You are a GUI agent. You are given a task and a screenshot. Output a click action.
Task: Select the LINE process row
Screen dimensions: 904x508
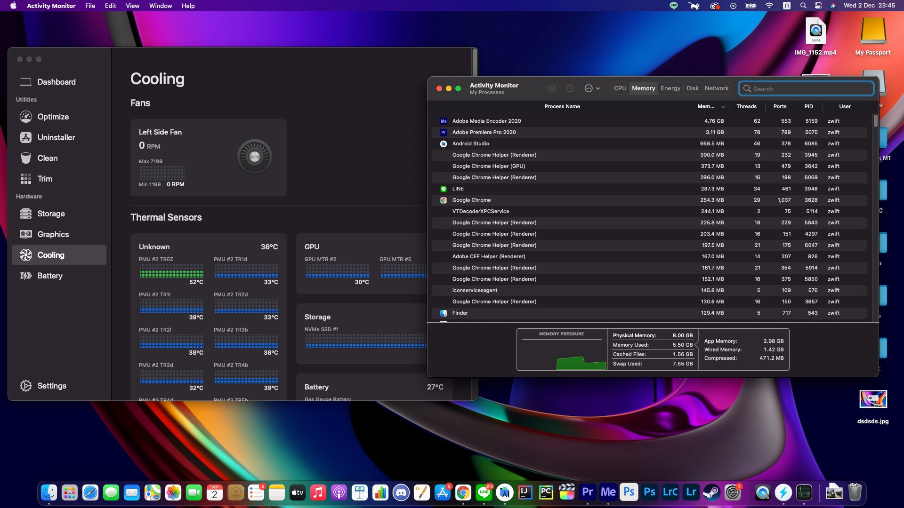coord(650,189)
